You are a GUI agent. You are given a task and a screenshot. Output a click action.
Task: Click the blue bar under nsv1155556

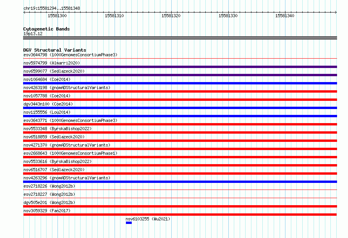click(180, 116)
